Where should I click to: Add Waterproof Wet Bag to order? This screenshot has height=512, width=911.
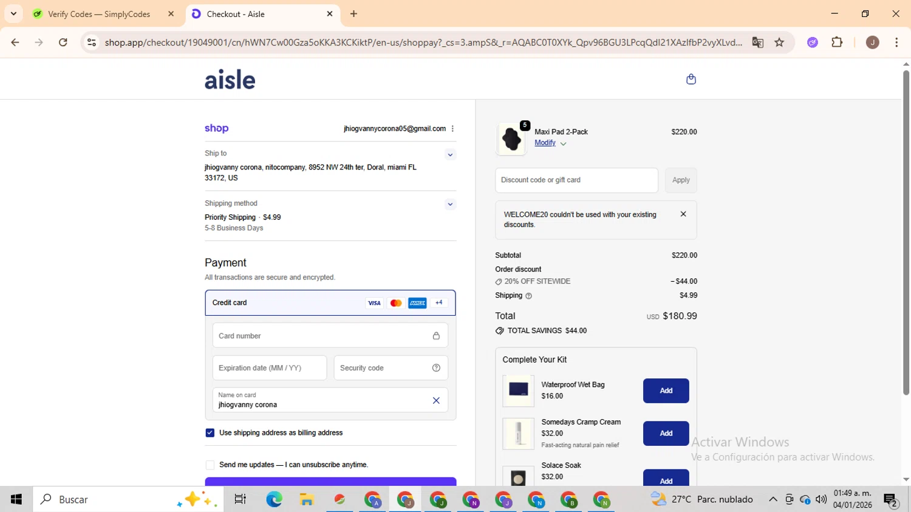pyautogui.click(x=666, y=391)
